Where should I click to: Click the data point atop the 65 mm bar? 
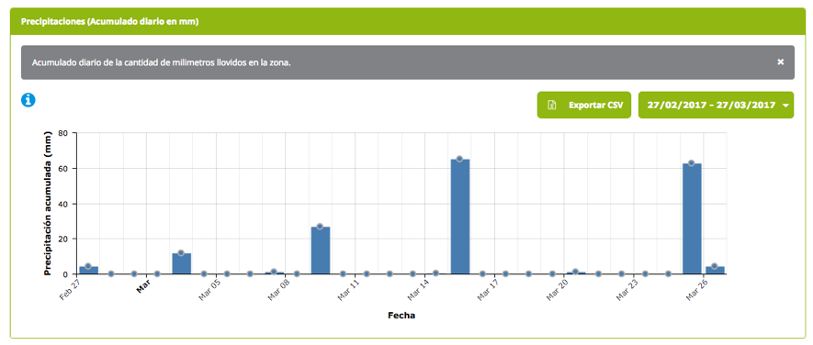459,159
